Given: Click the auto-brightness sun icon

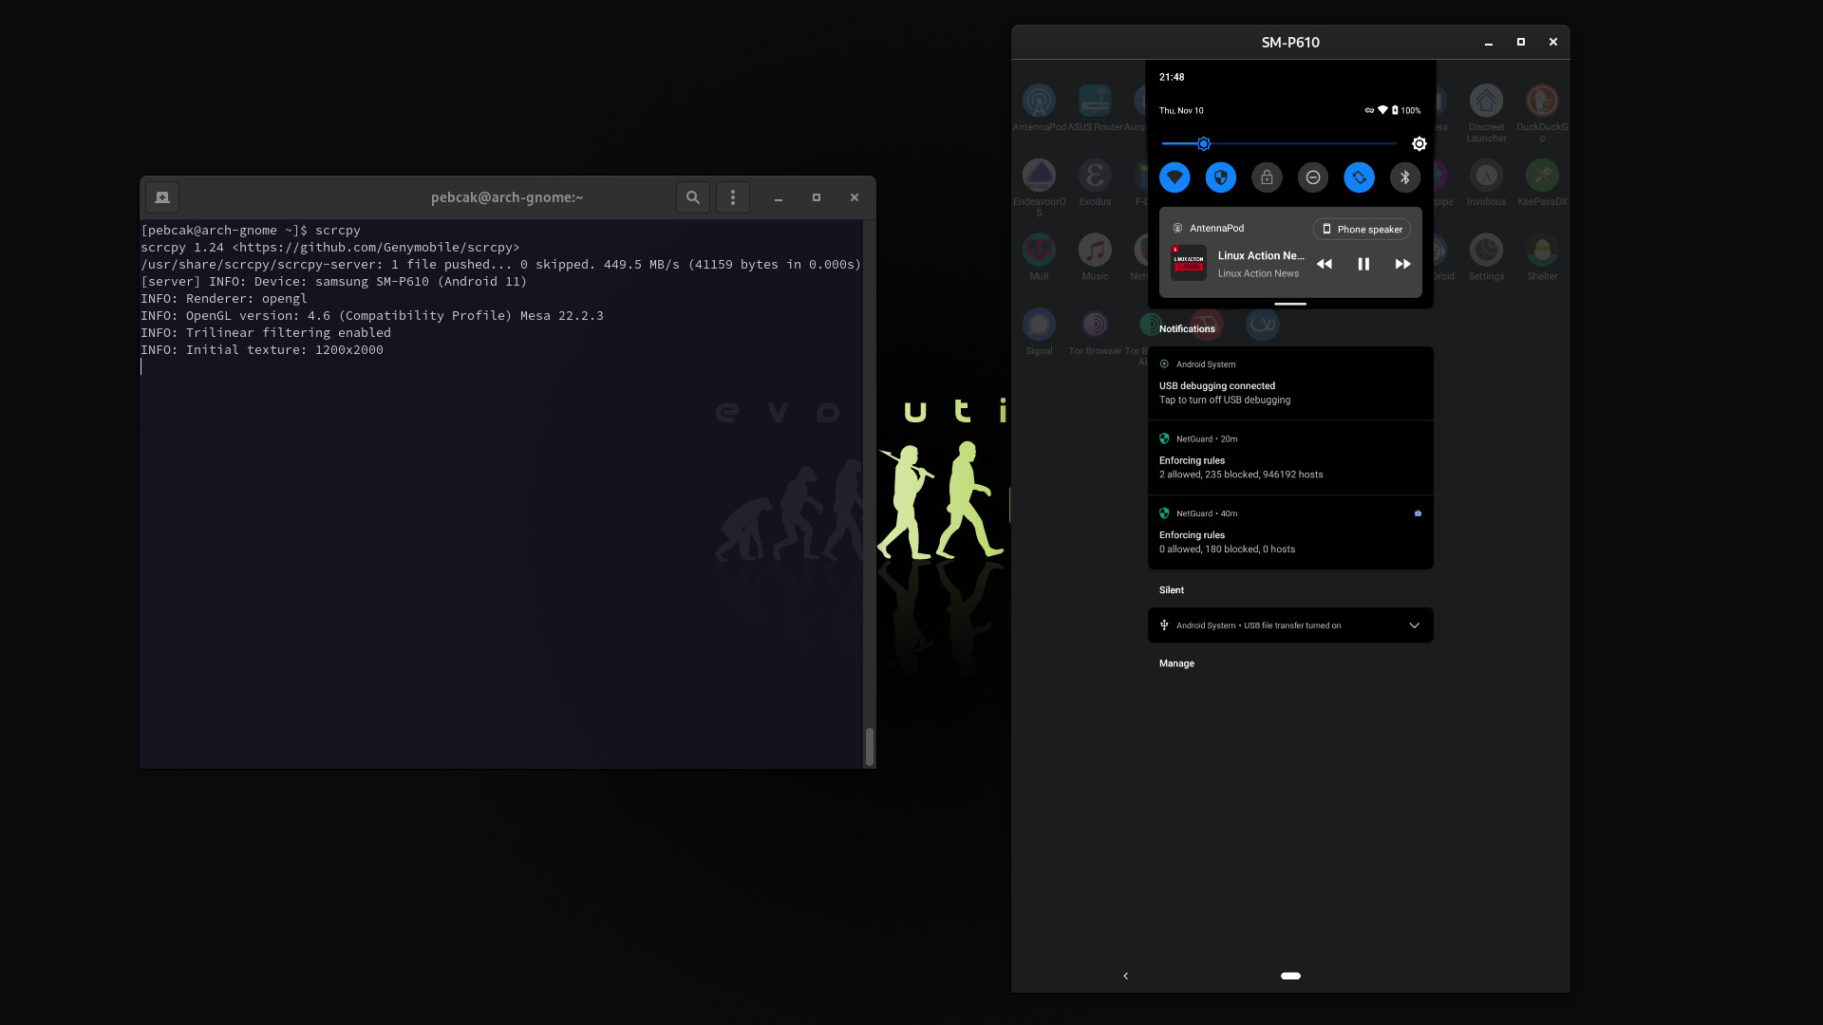Looking at the screenshot, I should tap(1419, 143).
